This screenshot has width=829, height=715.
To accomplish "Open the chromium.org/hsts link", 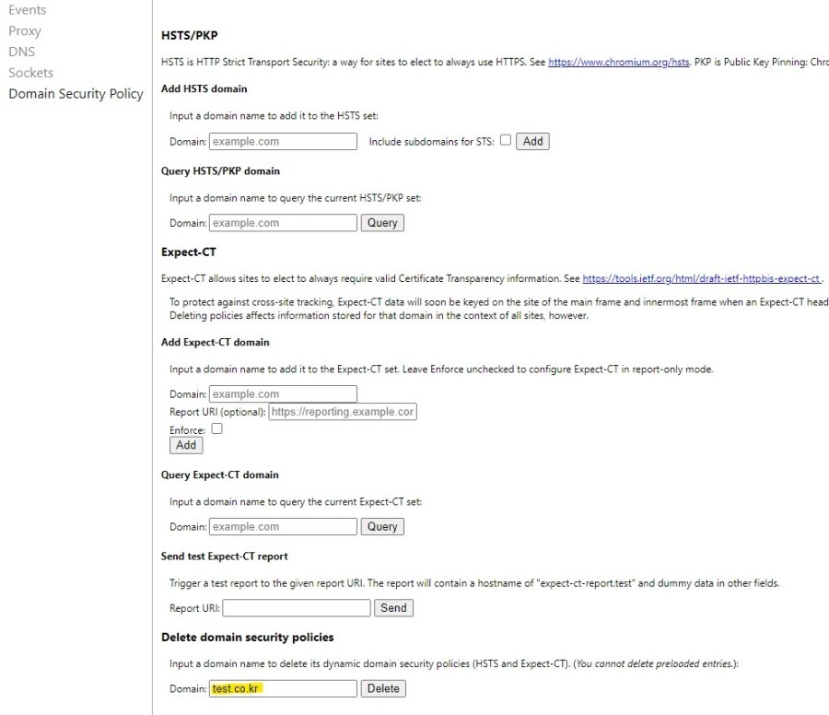I will click(619, 62).
